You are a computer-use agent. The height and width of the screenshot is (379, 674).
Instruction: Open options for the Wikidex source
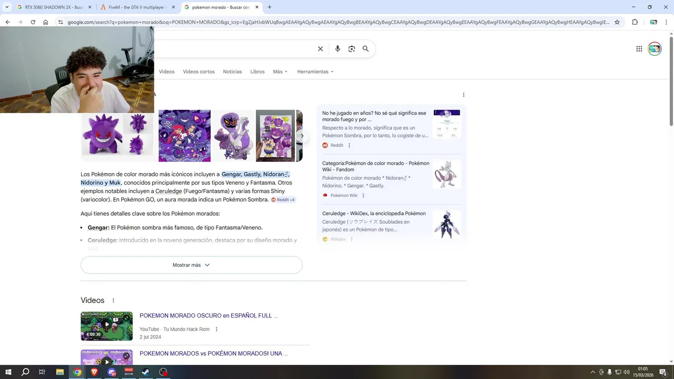pyautogui.click(x=351, y=239)
